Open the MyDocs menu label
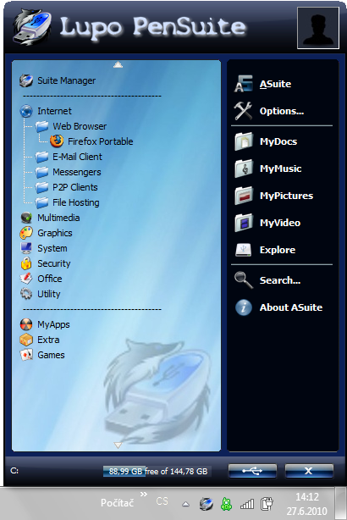The height and width of the screenshot is (520, 347). pyautogui.click(x=278, y=141)
